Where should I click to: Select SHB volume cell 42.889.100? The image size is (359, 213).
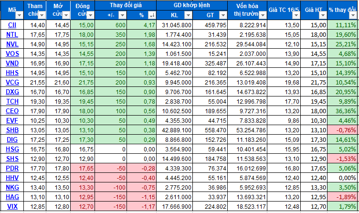tap(174, 130)
